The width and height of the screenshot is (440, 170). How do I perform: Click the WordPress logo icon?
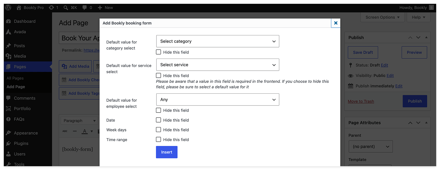[x=8, y=8]
